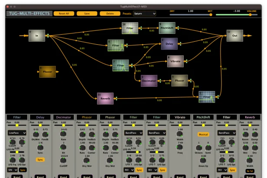The width and height of the screenshot is (267, 178).
Task: Click the Rand button under Reverb module
Action: coord(250,177)
